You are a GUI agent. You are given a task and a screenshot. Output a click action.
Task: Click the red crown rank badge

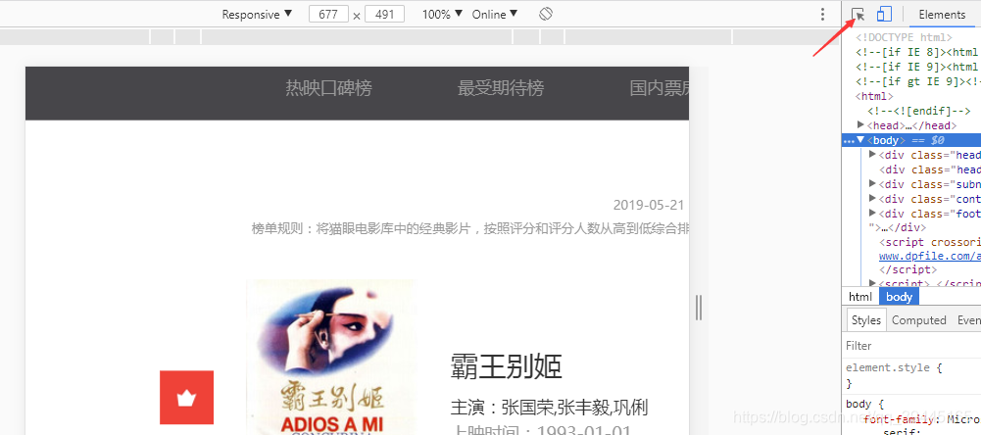click(x=186, y=398)
